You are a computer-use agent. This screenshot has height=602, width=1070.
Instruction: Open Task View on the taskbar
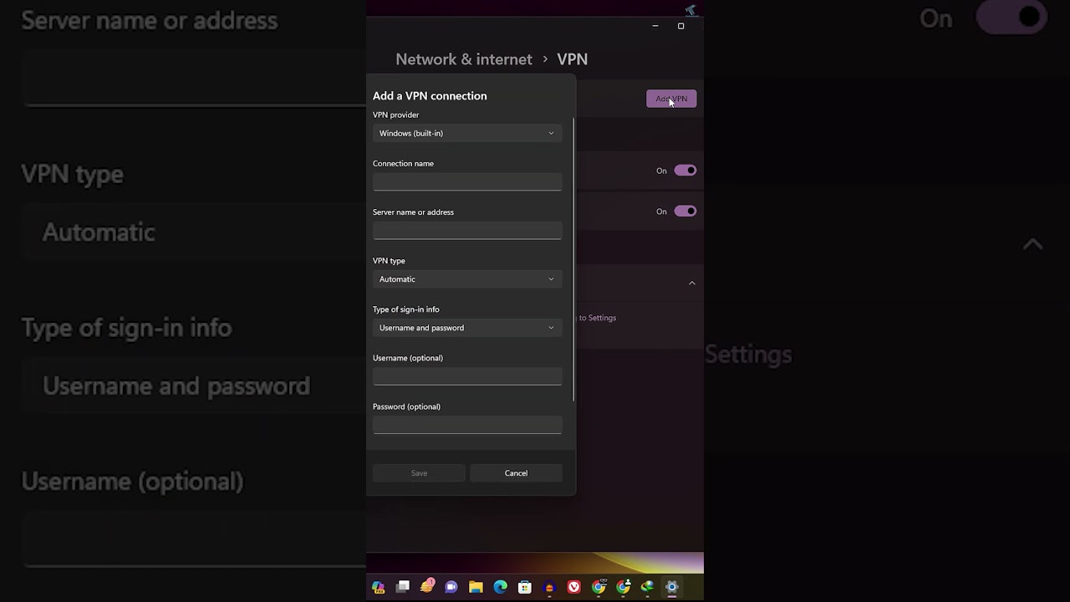403,587
